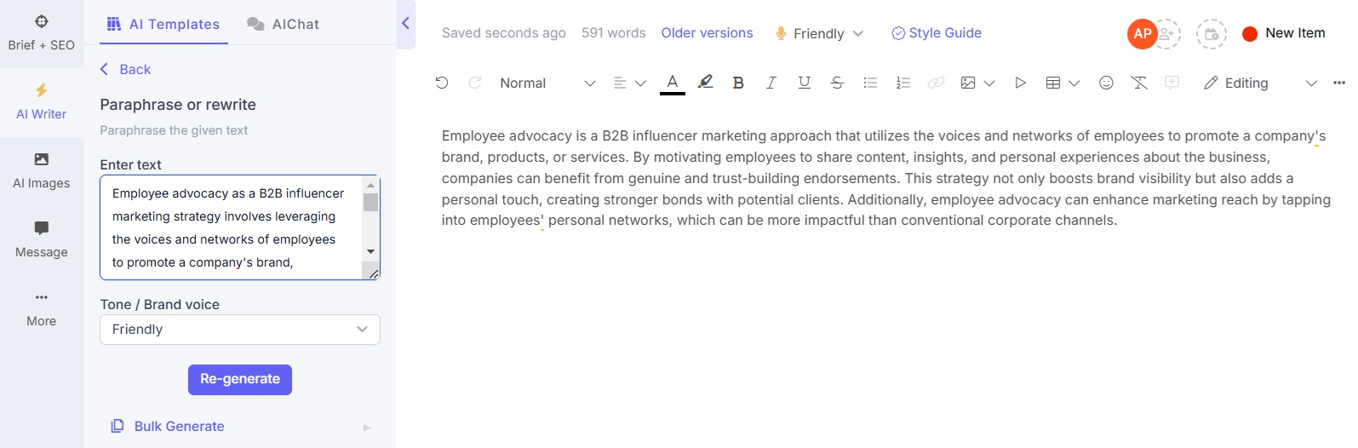This screenshot has height=448, width=1358.
Task: Open the Message panel
Action: tap(41, 240)
